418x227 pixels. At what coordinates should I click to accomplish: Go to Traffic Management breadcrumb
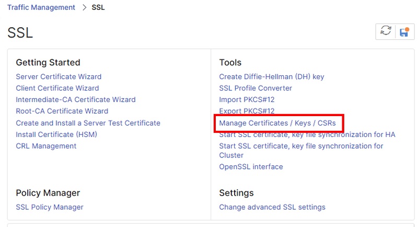(x=41, y=7)
